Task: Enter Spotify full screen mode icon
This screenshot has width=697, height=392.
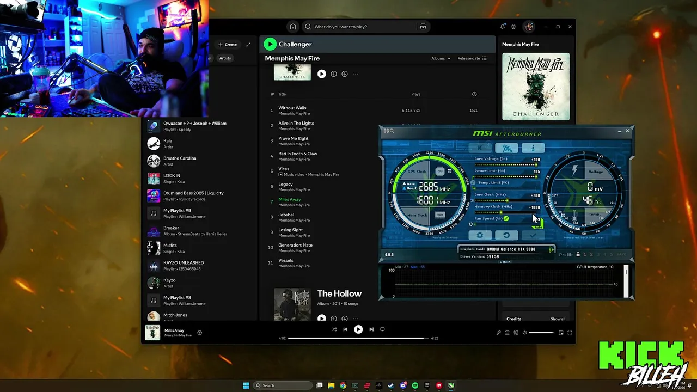Action: [x=570, y=333]
